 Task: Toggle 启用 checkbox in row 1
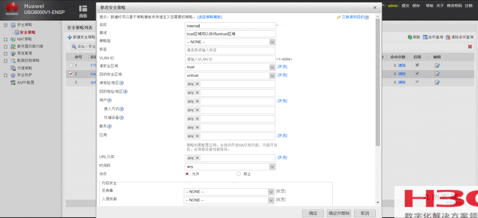[x=417, y=65]
